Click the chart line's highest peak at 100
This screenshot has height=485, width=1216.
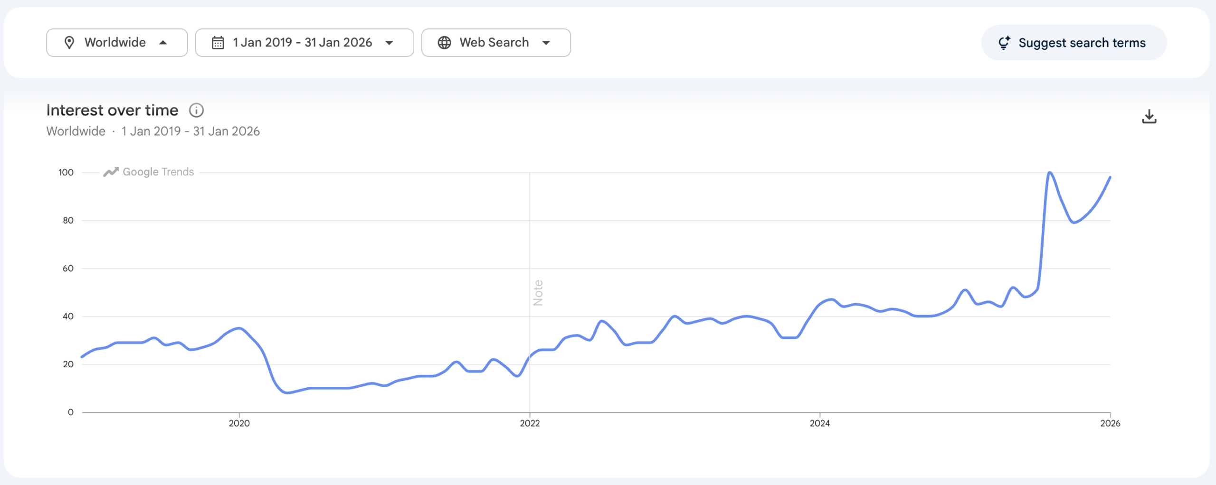point(1049,173)
